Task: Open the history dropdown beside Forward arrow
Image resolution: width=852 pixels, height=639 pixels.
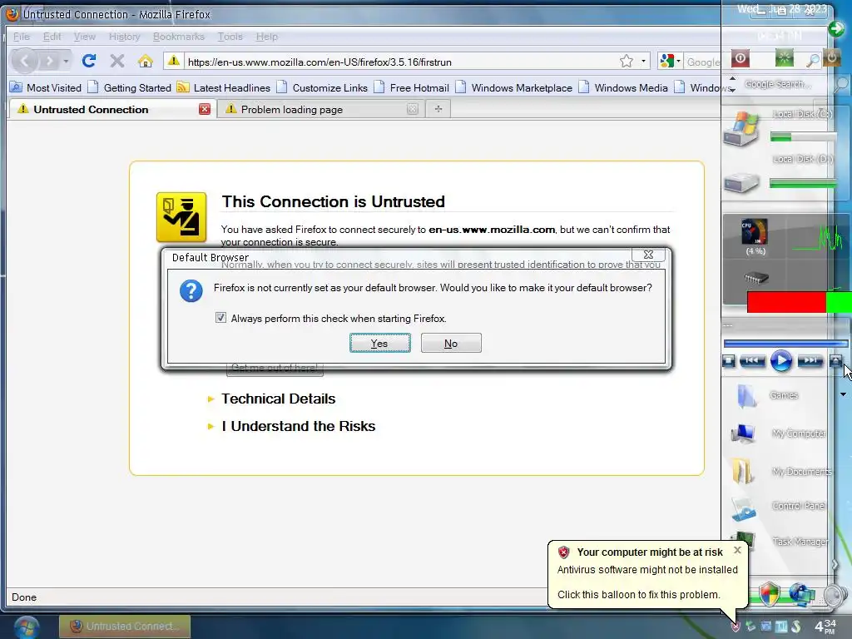Action: click(66, 61)
